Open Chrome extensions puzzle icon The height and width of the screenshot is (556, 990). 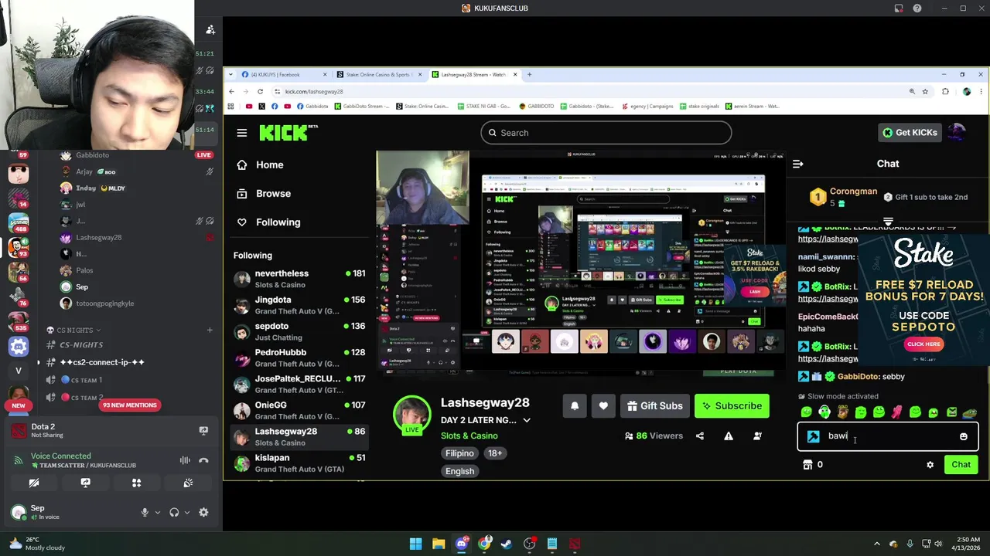945,91
